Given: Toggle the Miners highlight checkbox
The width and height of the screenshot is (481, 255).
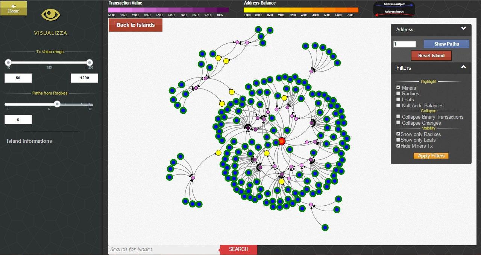Looking at the screenshot, I should (x=398, y=87).
